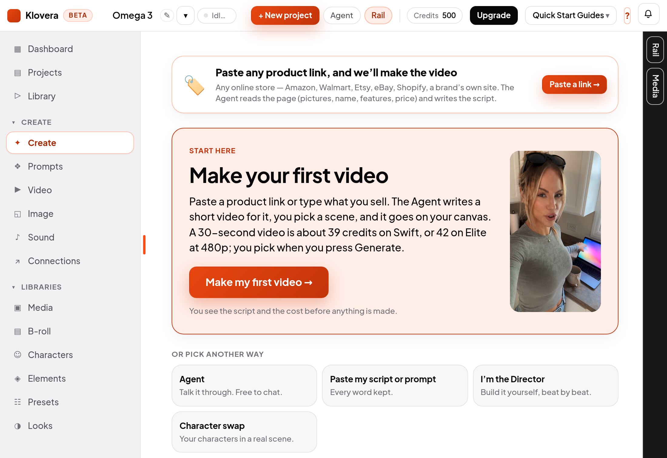This screenshot has height=458, width=667.
Task: Click the price tag icon in link banner
Action: (194, 85)
